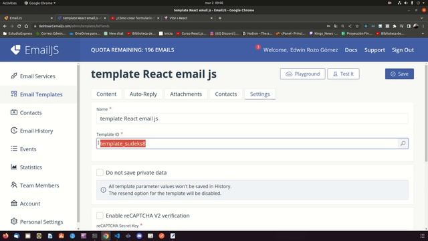Click the Chrome icon in the dock
Image resolution: width=428 pixels, height=241 pixels.
[x=106, y=236]
